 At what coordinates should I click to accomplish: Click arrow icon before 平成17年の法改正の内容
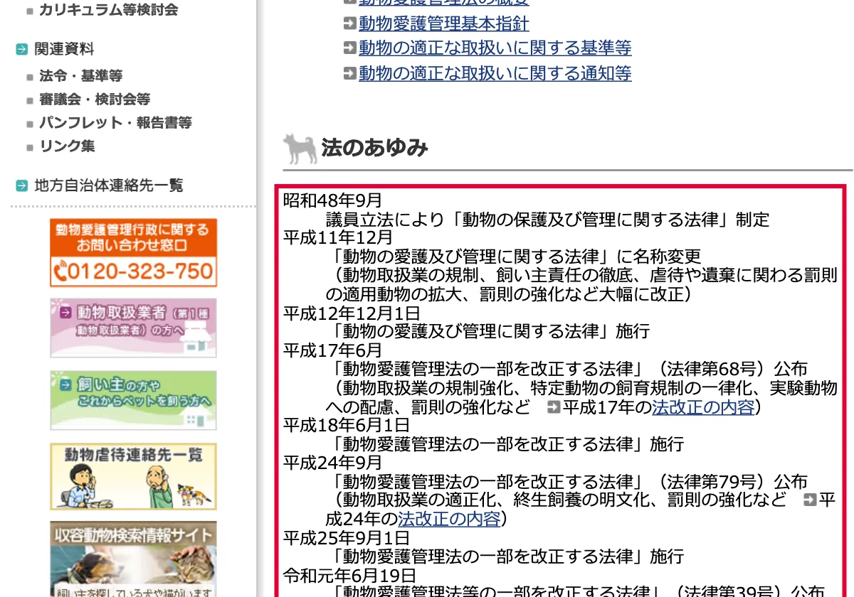tap(554, 407)
